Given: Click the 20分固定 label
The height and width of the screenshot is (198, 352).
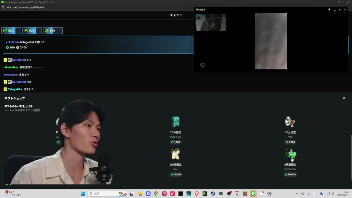Looking at the screenshot, I should pos(175,132).
